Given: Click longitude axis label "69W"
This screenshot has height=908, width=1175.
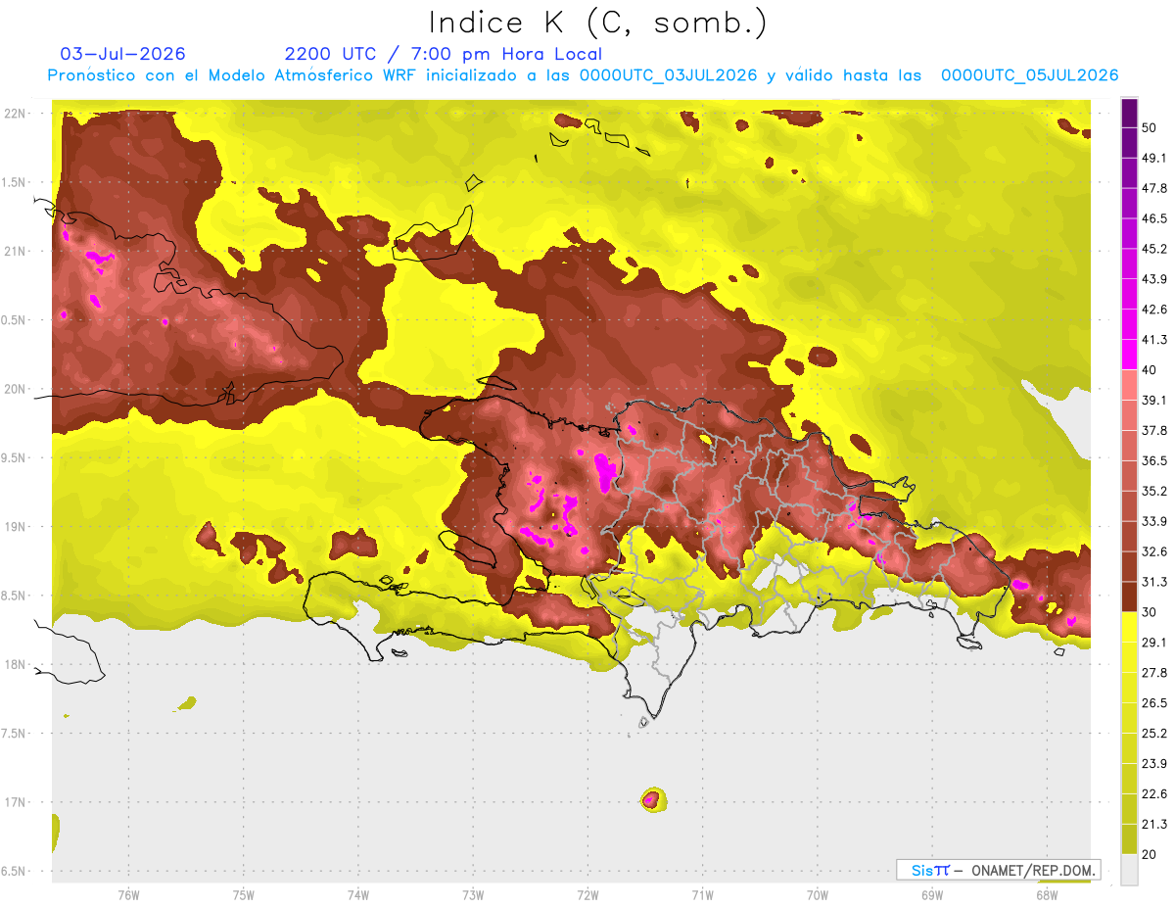Looking at the screenshot, I should click(932, 895).
